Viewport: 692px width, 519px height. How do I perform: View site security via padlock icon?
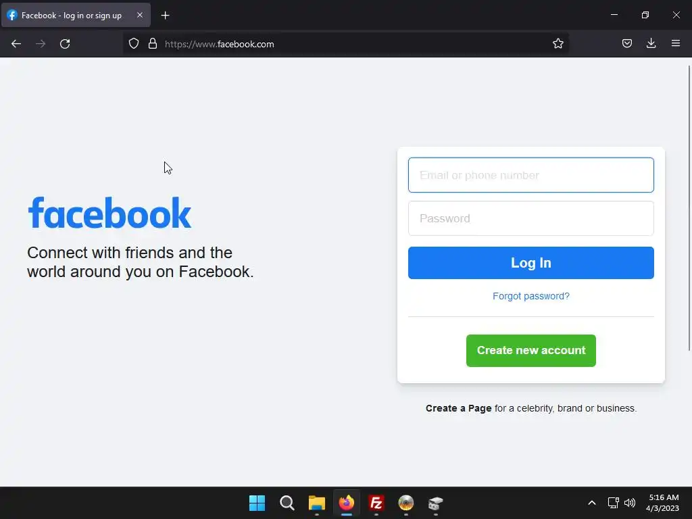click(x=153, y=44)
